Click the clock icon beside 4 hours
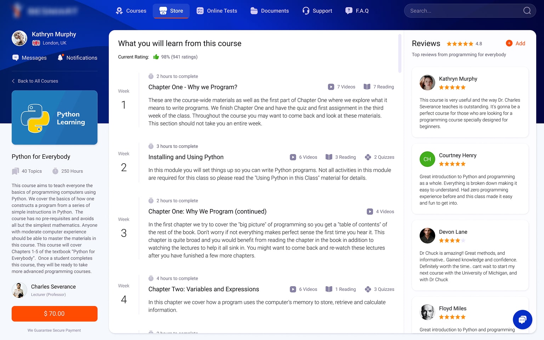The image size is (544, 340). click(151, 278)
